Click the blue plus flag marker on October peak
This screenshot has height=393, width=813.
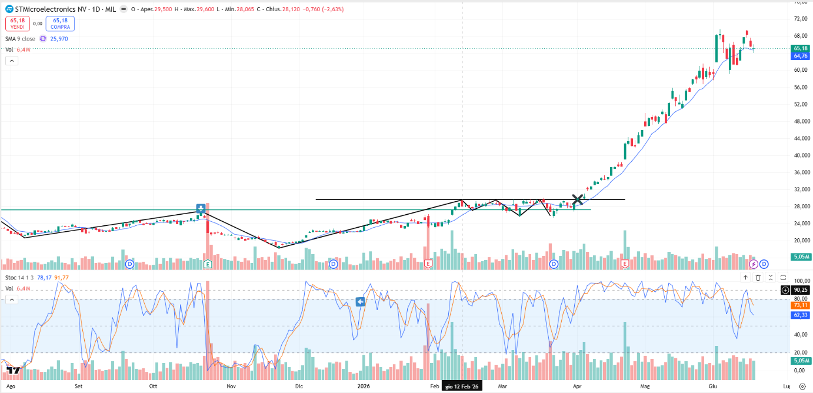(201, 208)
